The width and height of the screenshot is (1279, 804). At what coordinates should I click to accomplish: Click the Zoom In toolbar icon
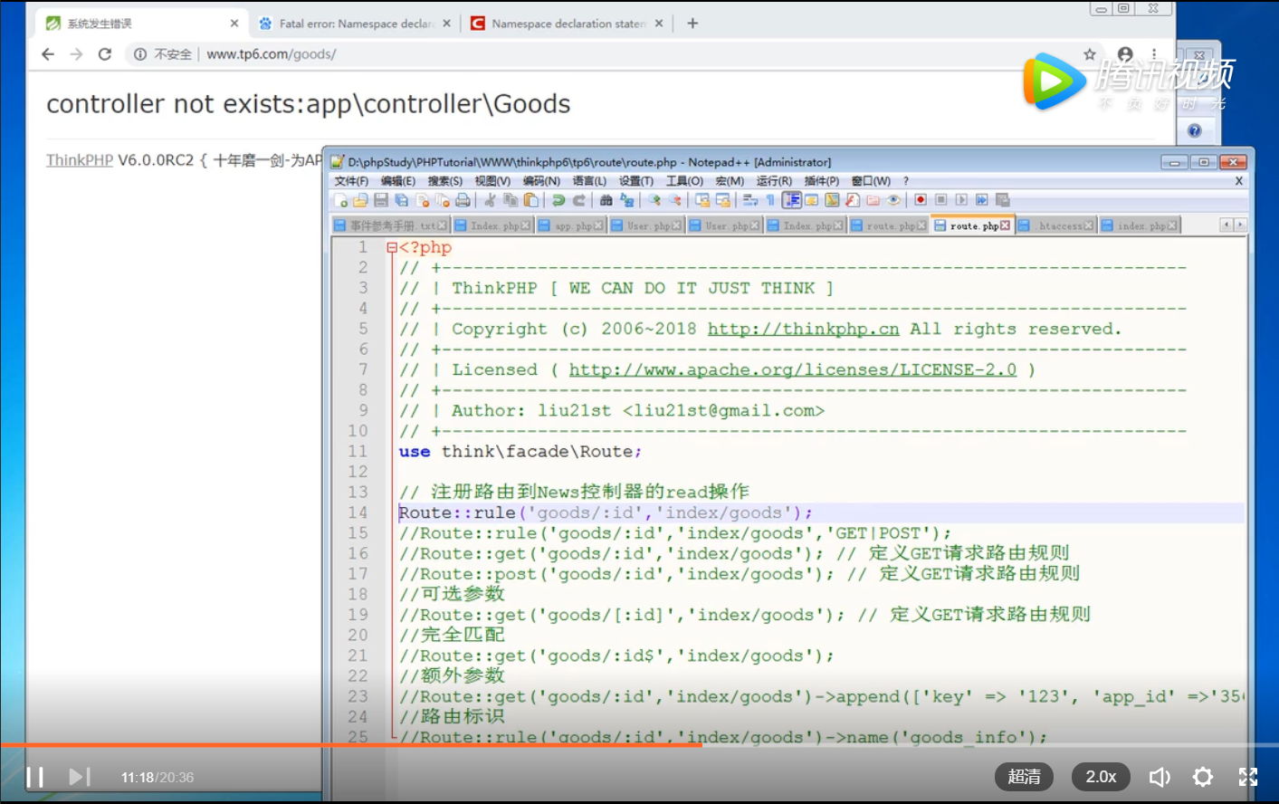tap(654, 200)
